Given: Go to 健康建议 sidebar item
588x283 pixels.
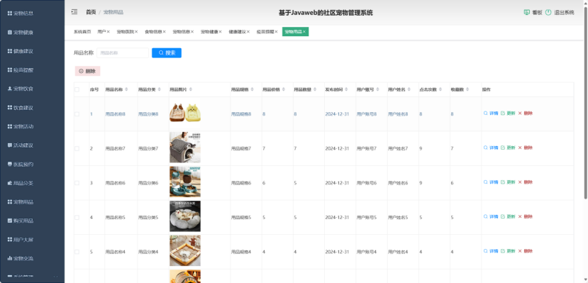Looking at the screenshot, I should pyautogui.click(x=21, y=51).
